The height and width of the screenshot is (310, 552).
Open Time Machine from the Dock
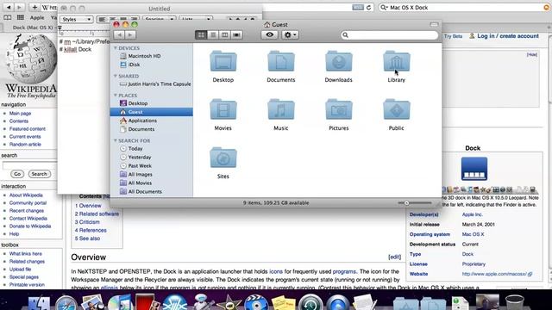310,302
